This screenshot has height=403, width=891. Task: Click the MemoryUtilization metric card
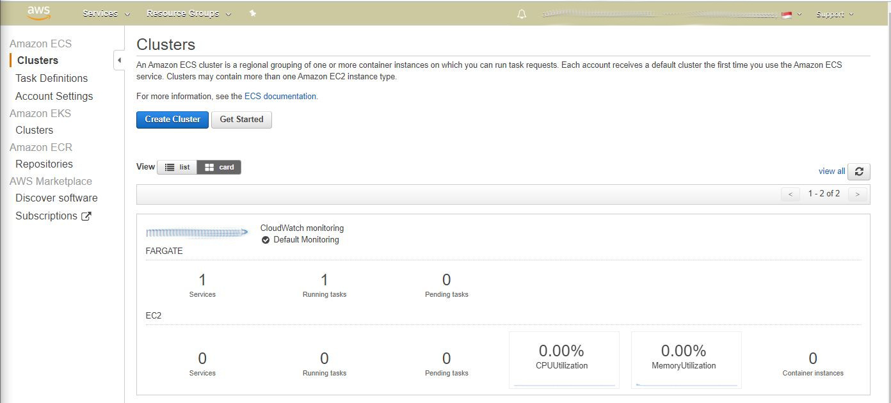686,360
